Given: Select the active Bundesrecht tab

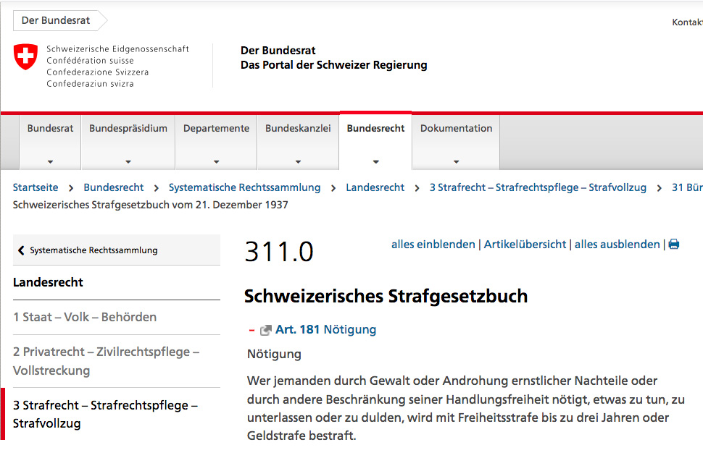Looking at the screenshot, I should point(375,129).
